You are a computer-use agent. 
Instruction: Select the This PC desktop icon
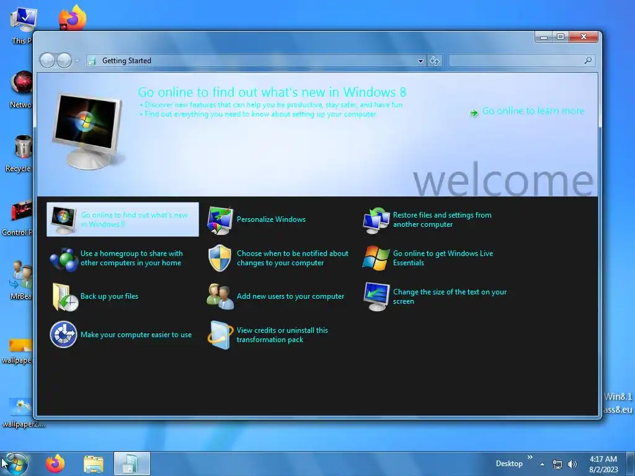coord(23,20)
